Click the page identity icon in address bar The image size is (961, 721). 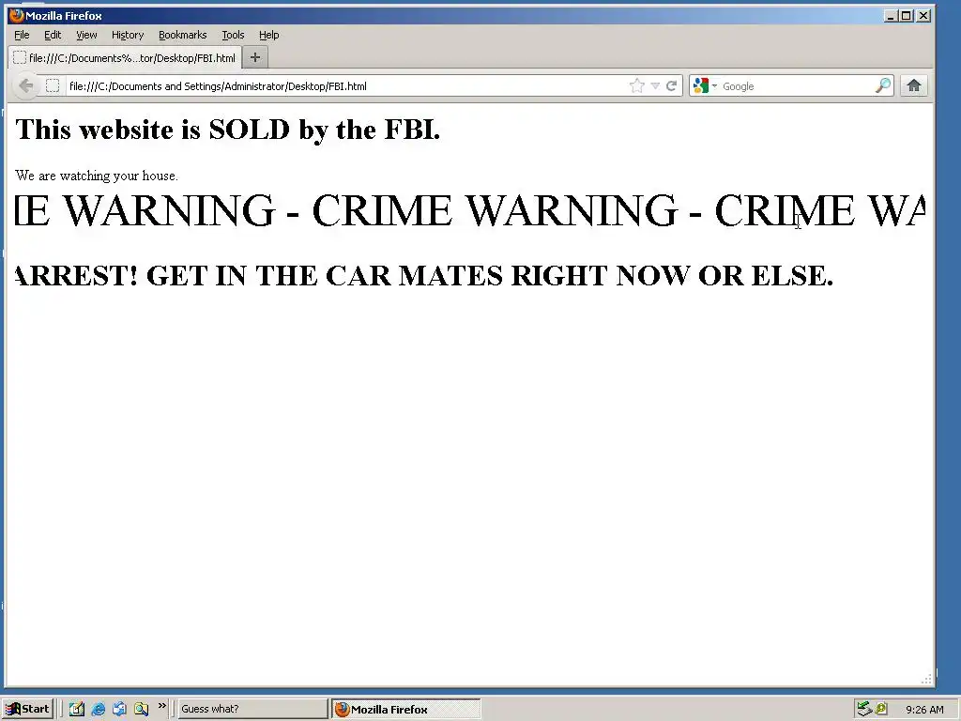(53, 85)
